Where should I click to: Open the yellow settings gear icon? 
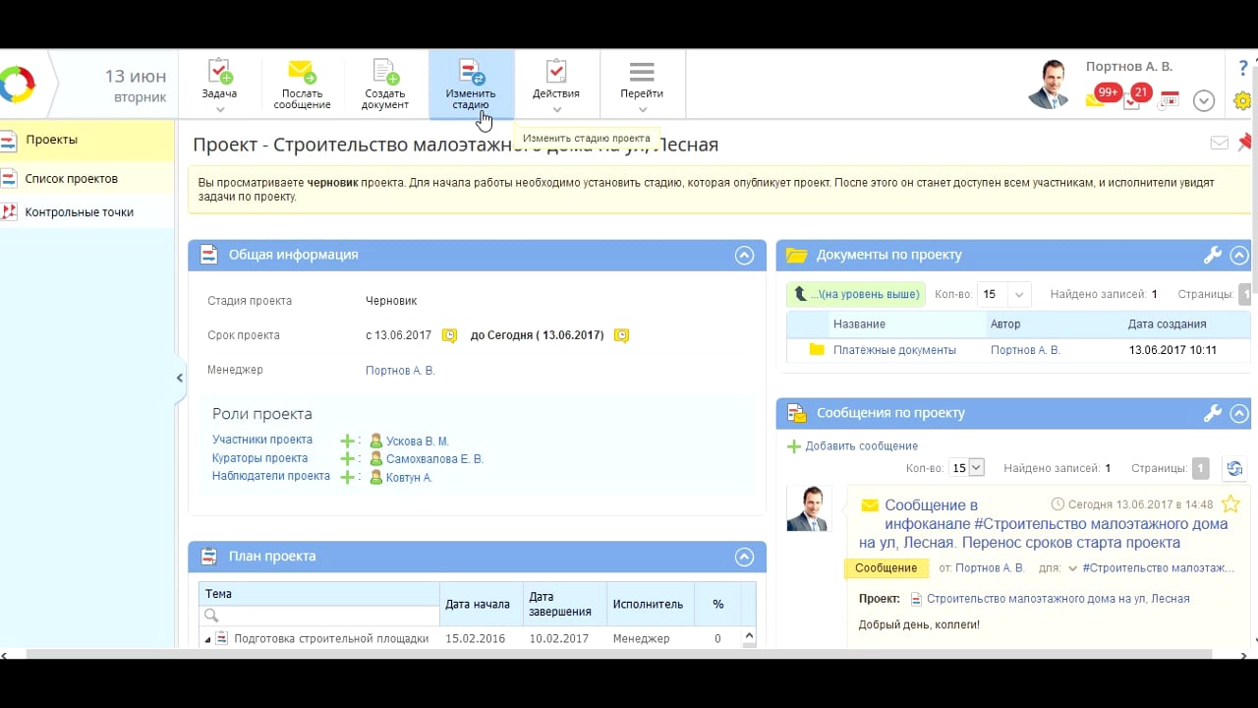[x=1243, y=100]
